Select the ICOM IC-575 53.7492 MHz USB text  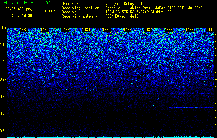coord(138,12)
